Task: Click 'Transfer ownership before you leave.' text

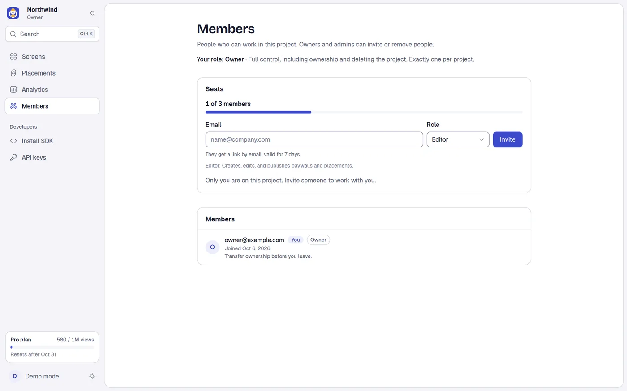Action: (268, 256)
